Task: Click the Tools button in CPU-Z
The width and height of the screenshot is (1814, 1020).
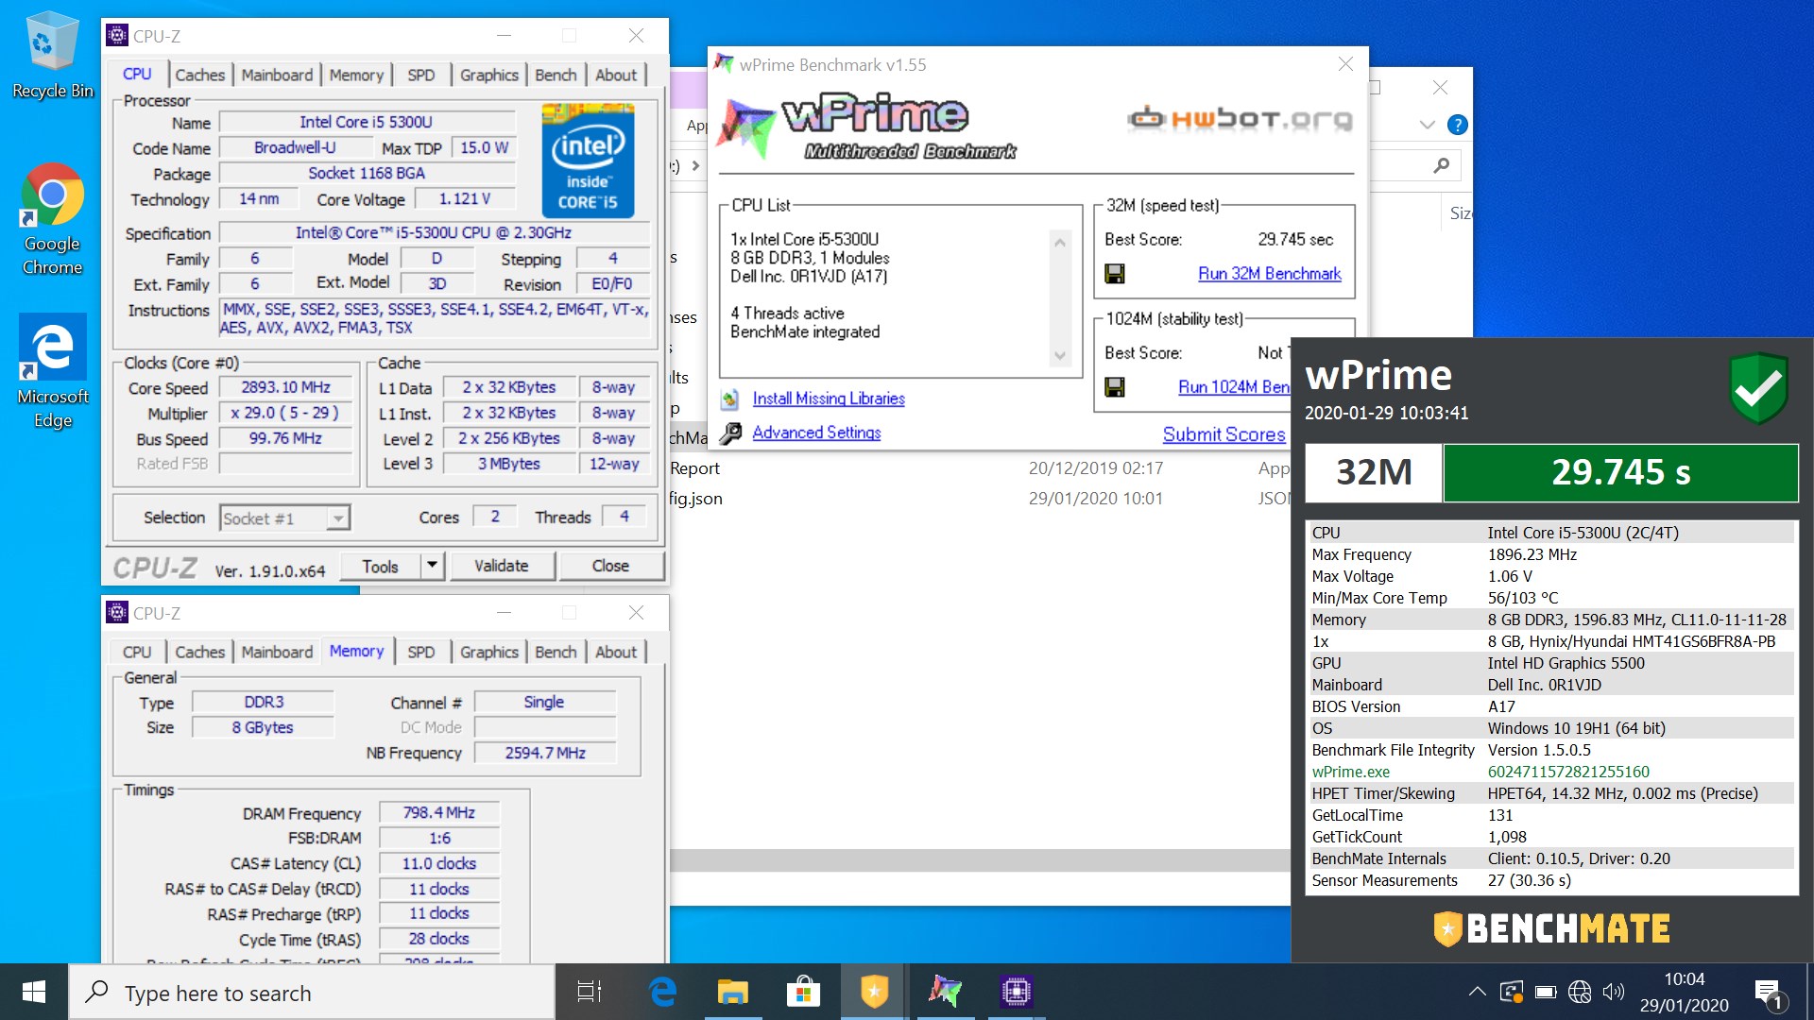Action: (x=380, y=566)
